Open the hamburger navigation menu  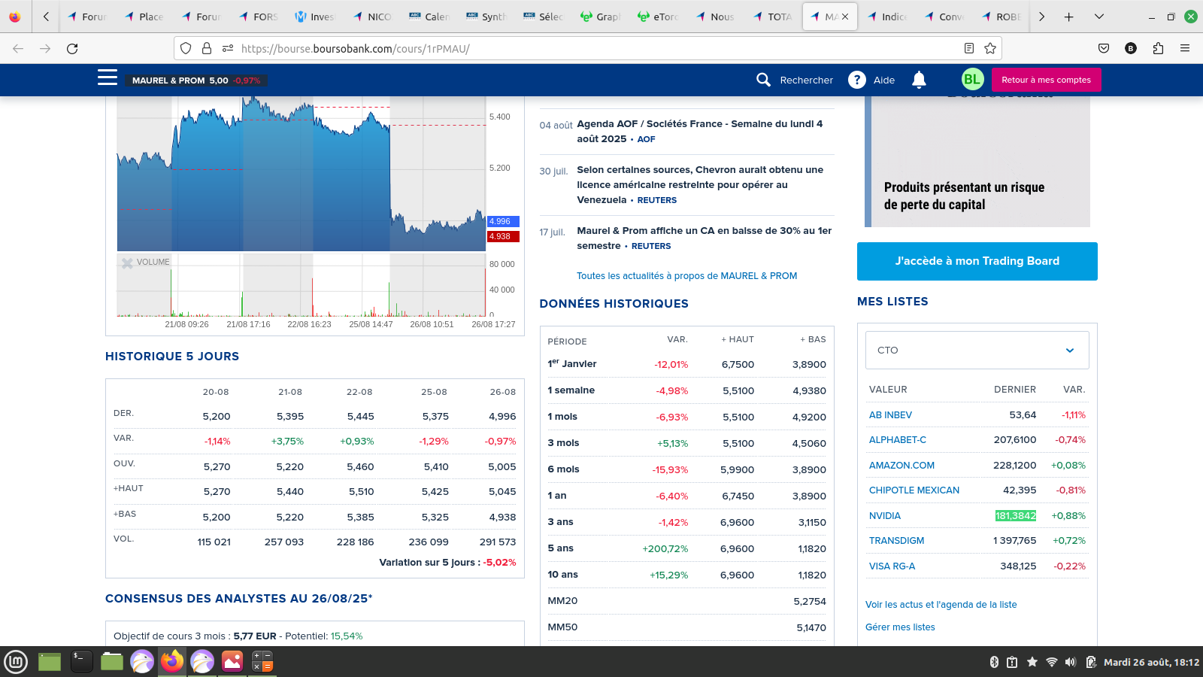(108, 77)
